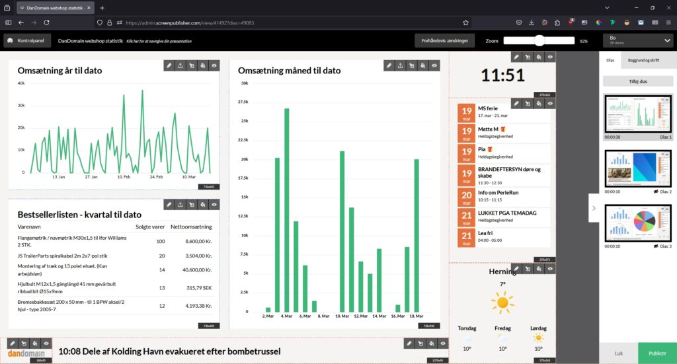
Task: Open the Firefox hamburger menu
Action: (668, 22)
